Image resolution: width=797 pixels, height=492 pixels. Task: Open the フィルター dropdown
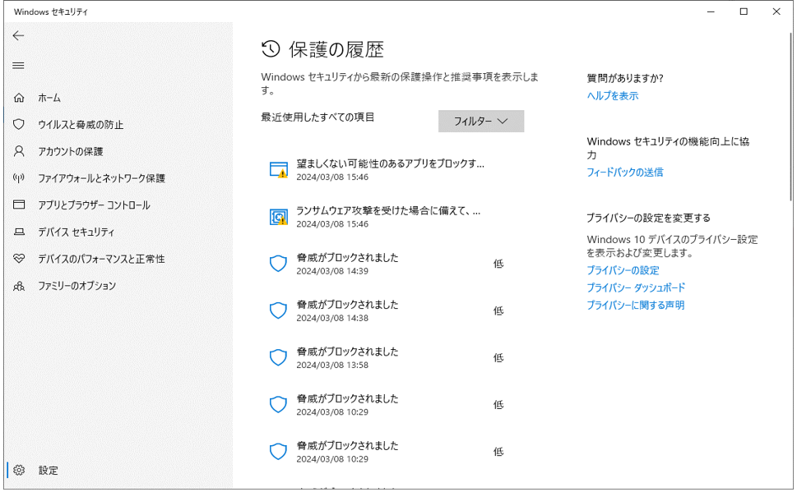(x=481, y=122)
